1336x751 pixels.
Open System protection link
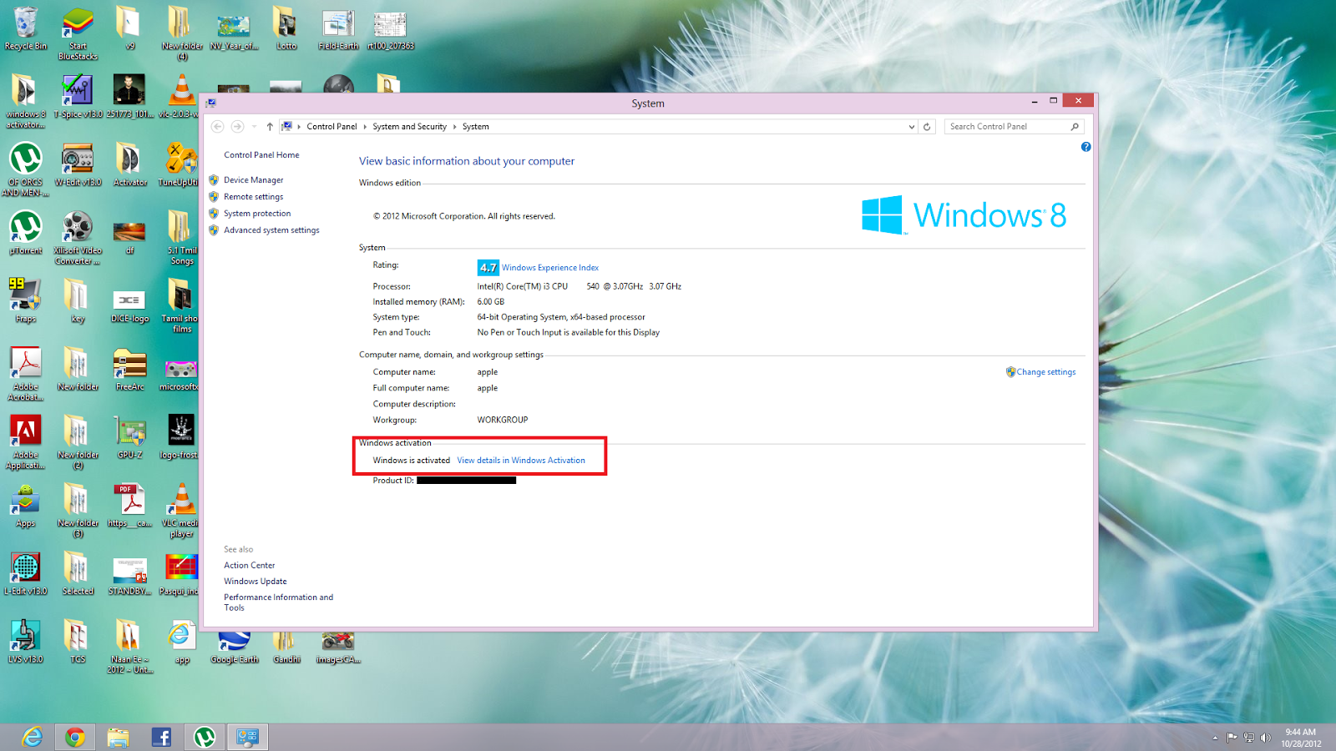(257, 214)
